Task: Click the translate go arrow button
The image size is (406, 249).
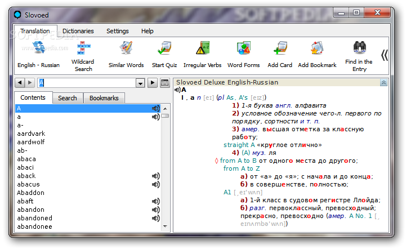Action: coord(153,83)
